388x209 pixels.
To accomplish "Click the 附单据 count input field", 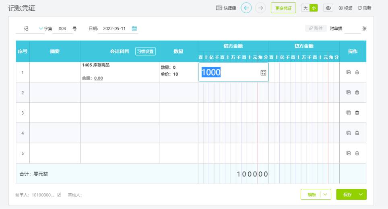I will (x=352, y=29).
